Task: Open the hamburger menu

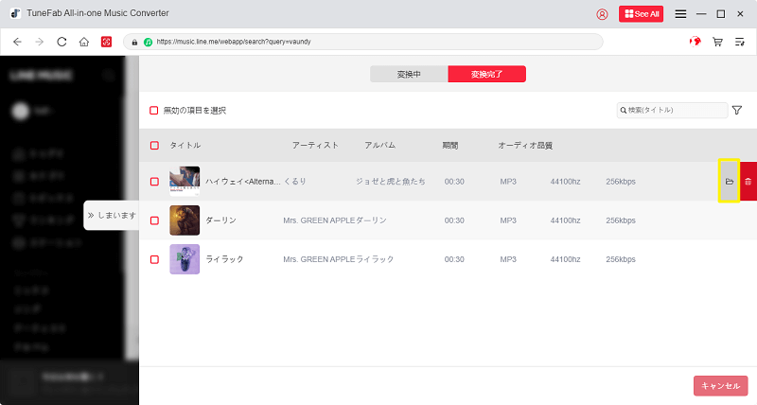Action: click(x=680, y=14)
